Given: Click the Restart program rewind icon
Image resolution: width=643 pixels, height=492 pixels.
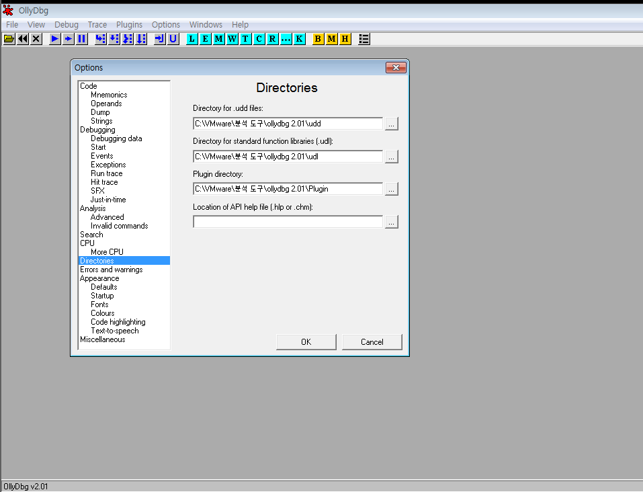Looking at the screenshot, I should tap(23, 39).
